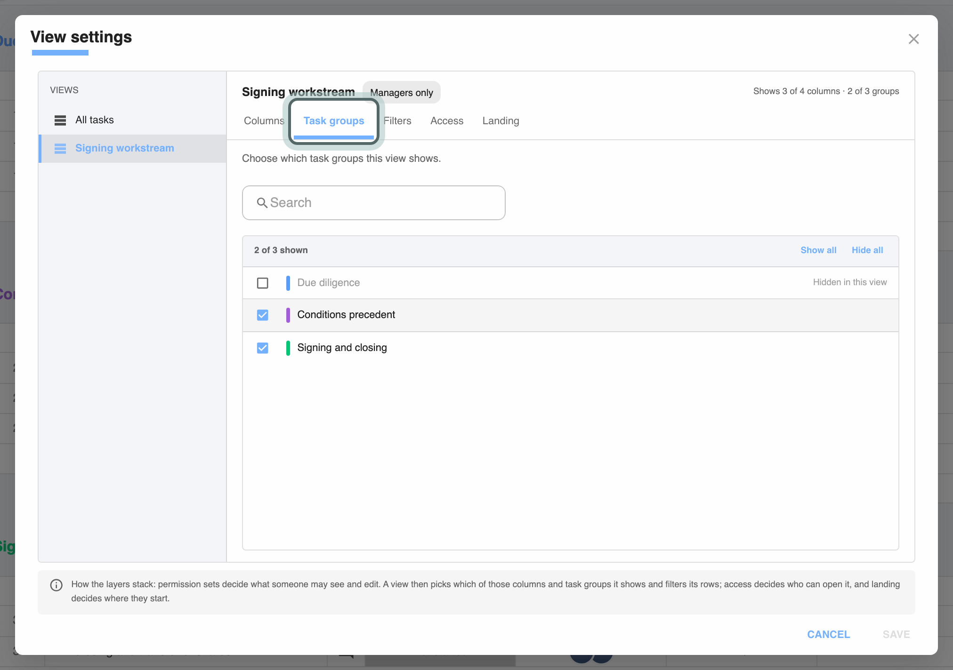This screenshot has width=953, height=670.
Task: Click the All tasks list icon
Action: point(60,120)
